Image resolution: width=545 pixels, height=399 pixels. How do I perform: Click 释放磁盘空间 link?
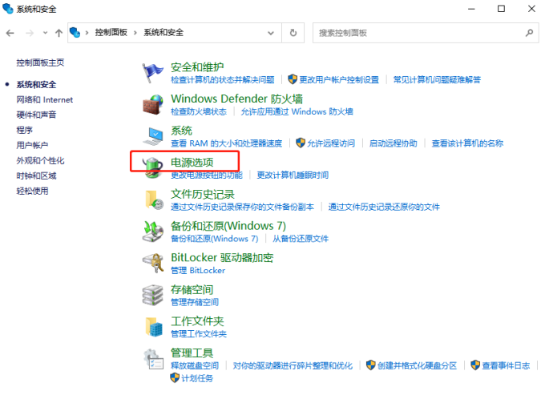(195, 366)
